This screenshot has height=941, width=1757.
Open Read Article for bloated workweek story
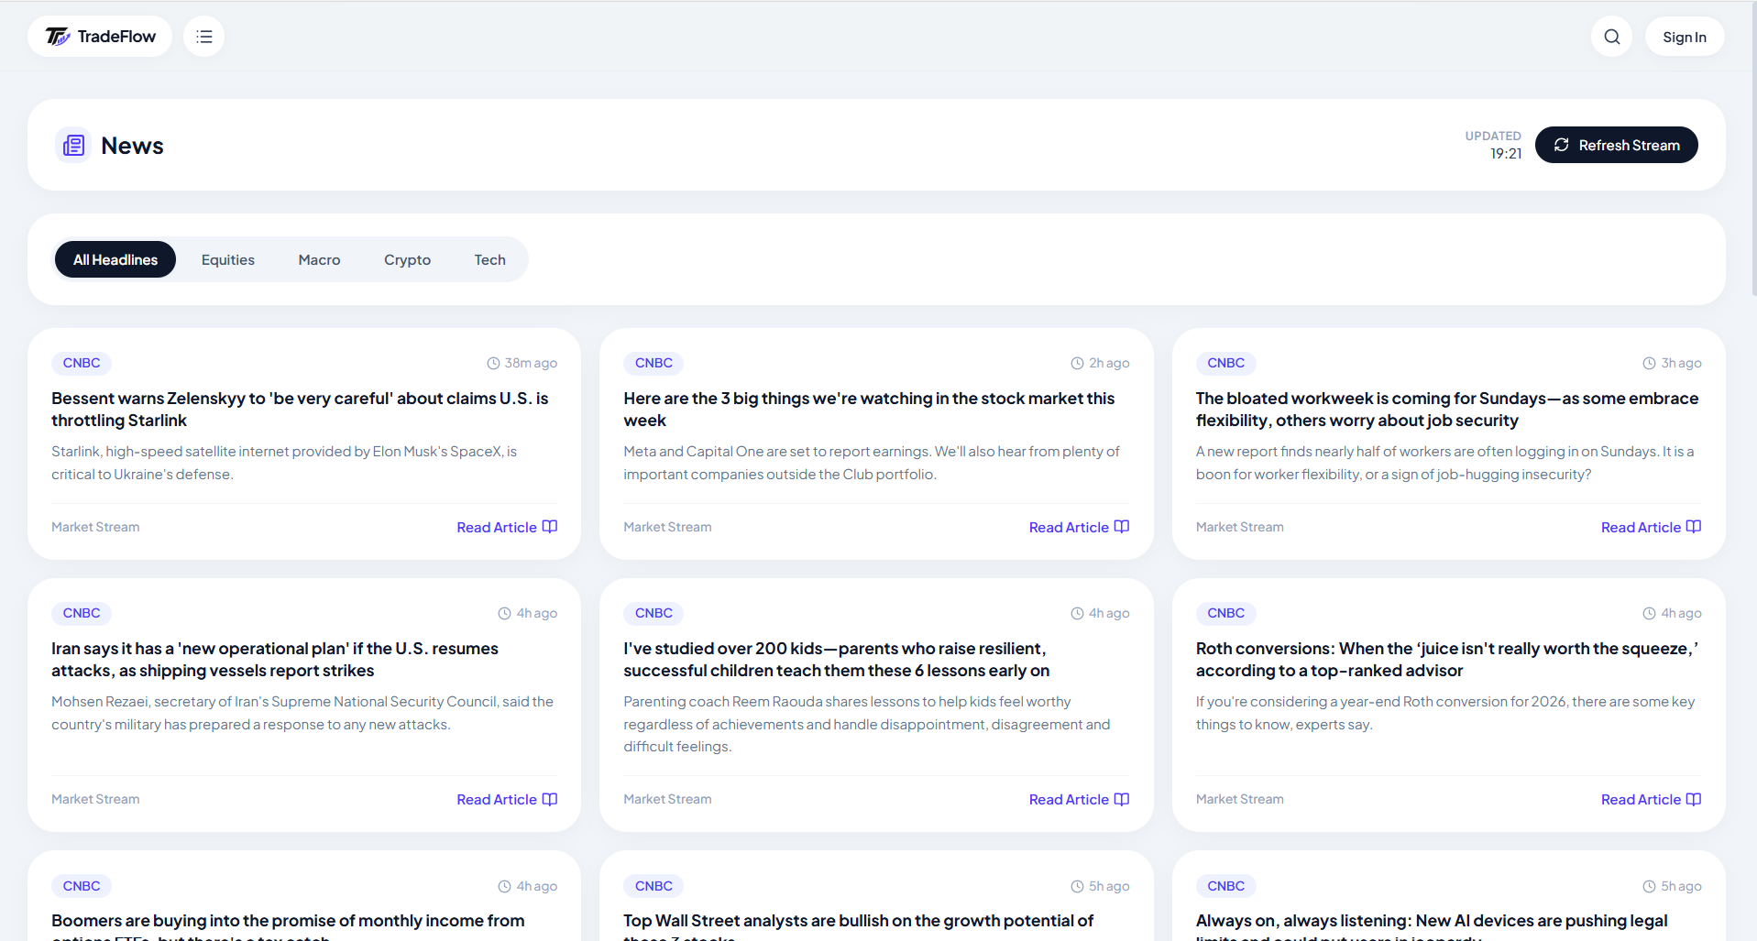tap(1651, 527)
